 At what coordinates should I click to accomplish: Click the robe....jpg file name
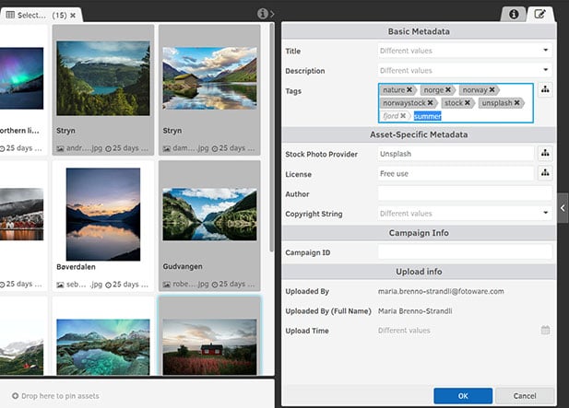click(x=191, y=284)
